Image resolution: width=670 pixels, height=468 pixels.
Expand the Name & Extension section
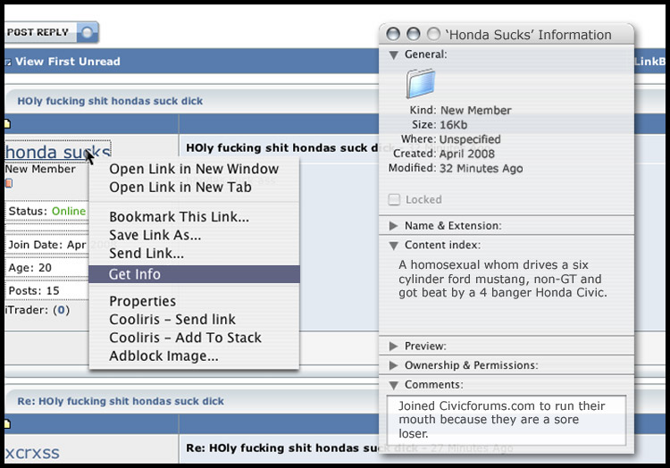pos(394,226)
